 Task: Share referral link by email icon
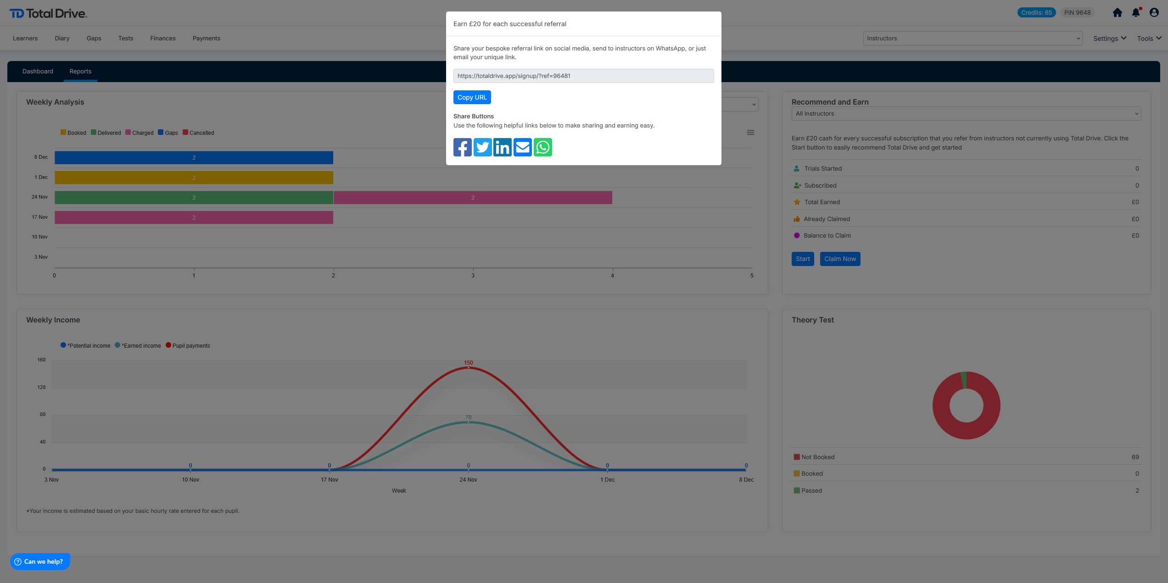[522, 147]
